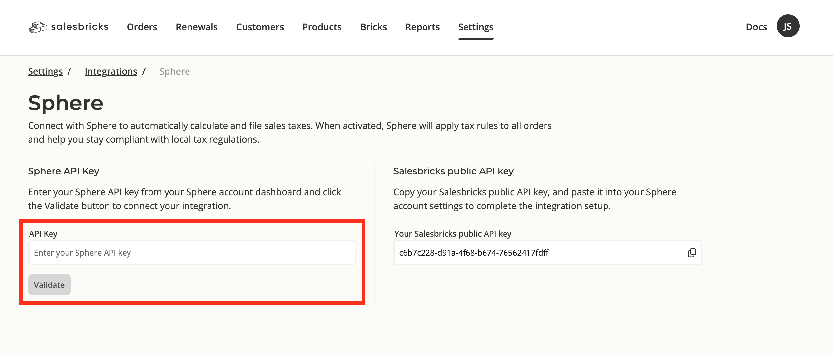Open the Docs link

pyautogui.click(x=756, y=27)
